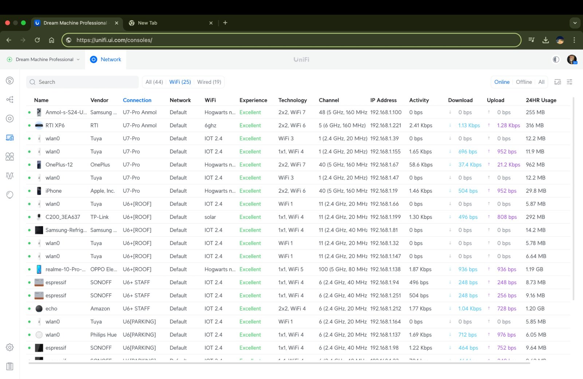Switch to the New Tab browser tab

tap(171, 23)
